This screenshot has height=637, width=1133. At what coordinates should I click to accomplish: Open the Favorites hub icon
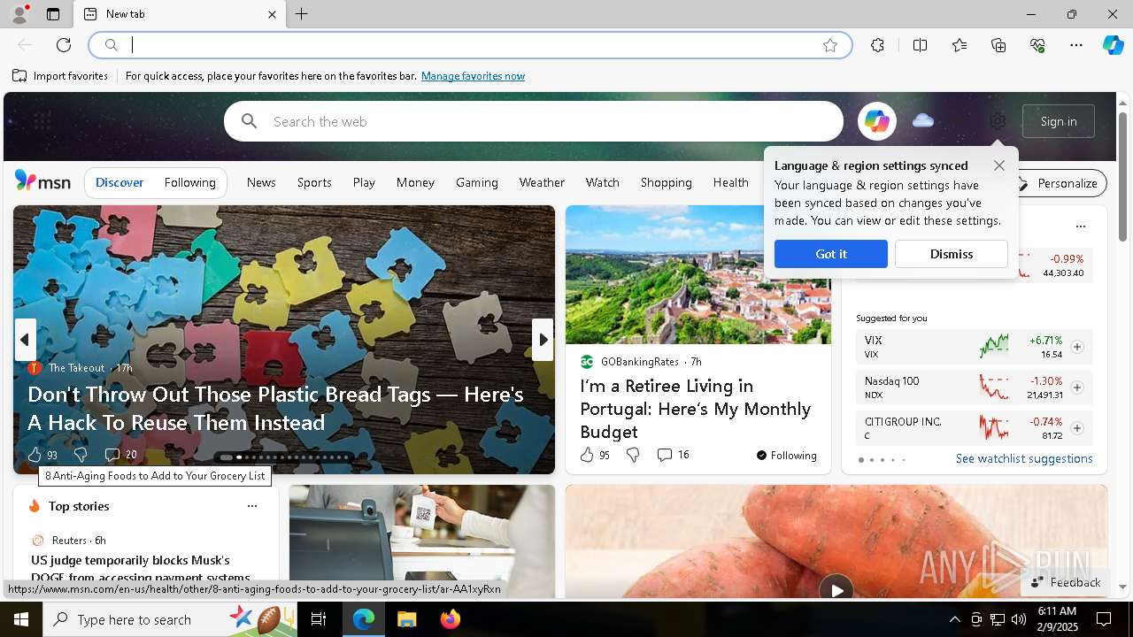click(960, 45)
